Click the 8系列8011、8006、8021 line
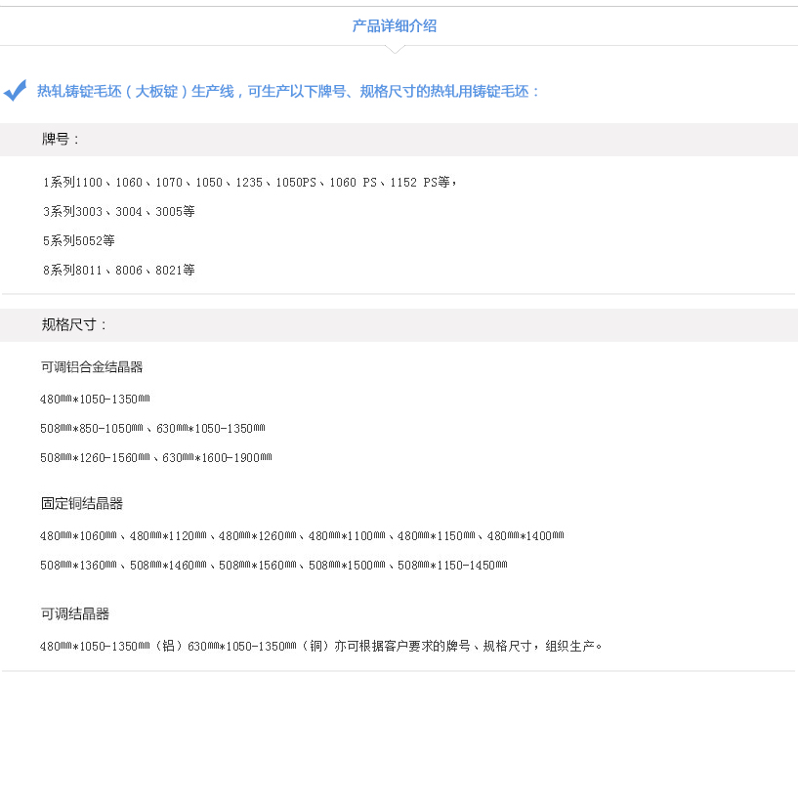This screenshot has width=798, height=801. [x=119, y=270]
